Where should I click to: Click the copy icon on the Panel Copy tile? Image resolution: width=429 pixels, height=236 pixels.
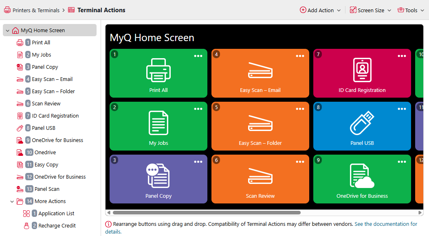click(158, 176)
